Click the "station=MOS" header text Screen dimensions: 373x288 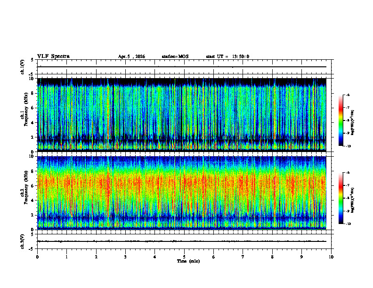coord(175,56)
